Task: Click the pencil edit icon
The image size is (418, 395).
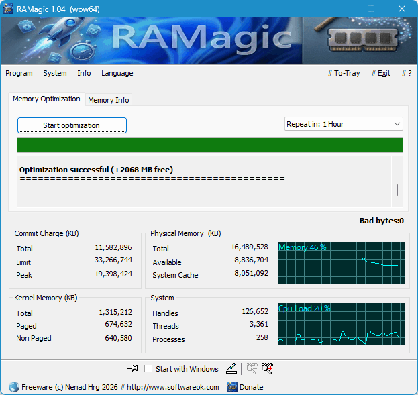Action: click(231, 368)
